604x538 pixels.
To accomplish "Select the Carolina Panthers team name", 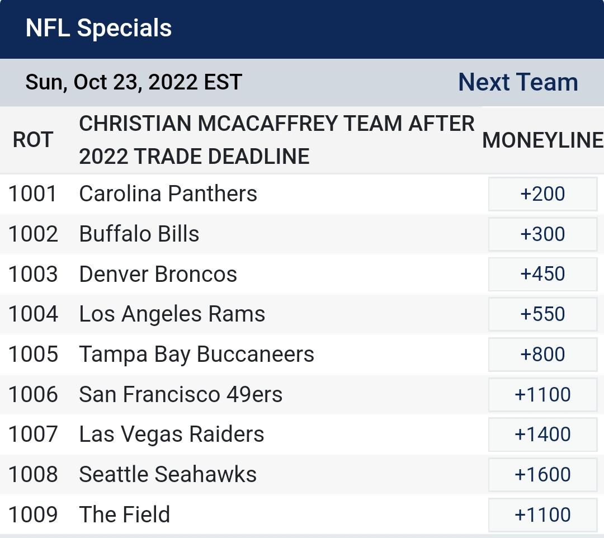I will click(167, 194).
